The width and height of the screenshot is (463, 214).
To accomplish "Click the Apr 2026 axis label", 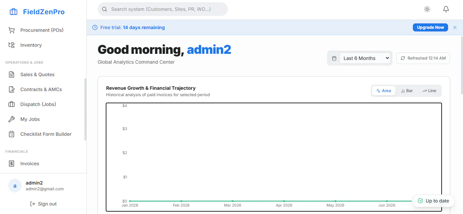I will pos(284,205).
